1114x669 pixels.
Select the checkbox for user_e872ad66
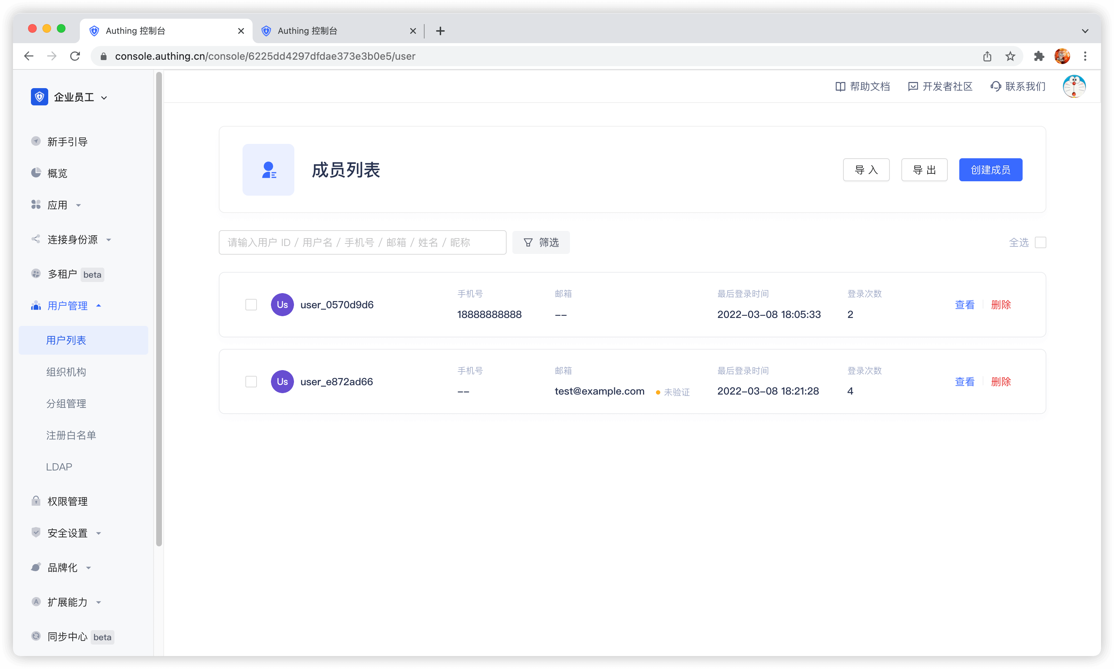coord(251,382)
